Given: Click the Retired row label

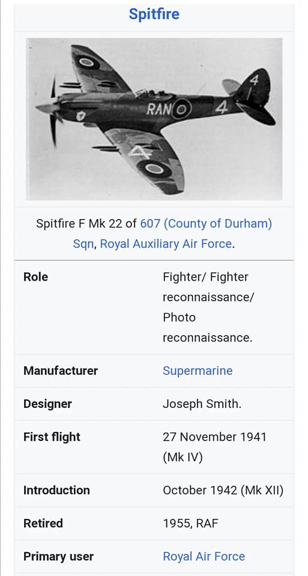Looking at the screenshot, I should click(43, 523).
